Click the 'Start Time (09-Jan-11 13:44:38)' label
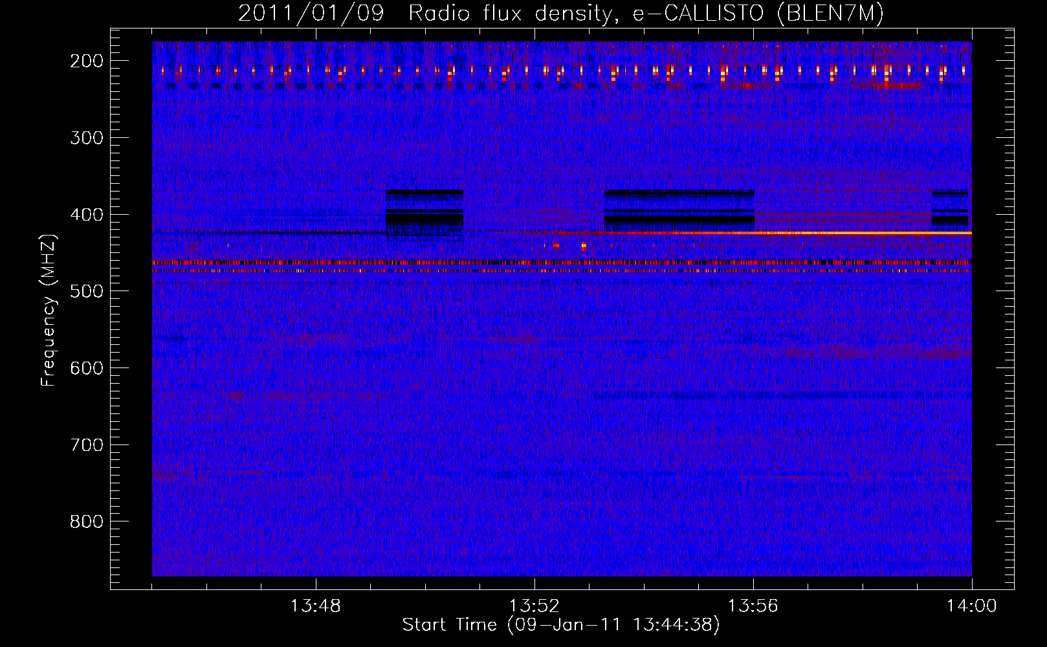1047x647 pixels. pos(560,625)
